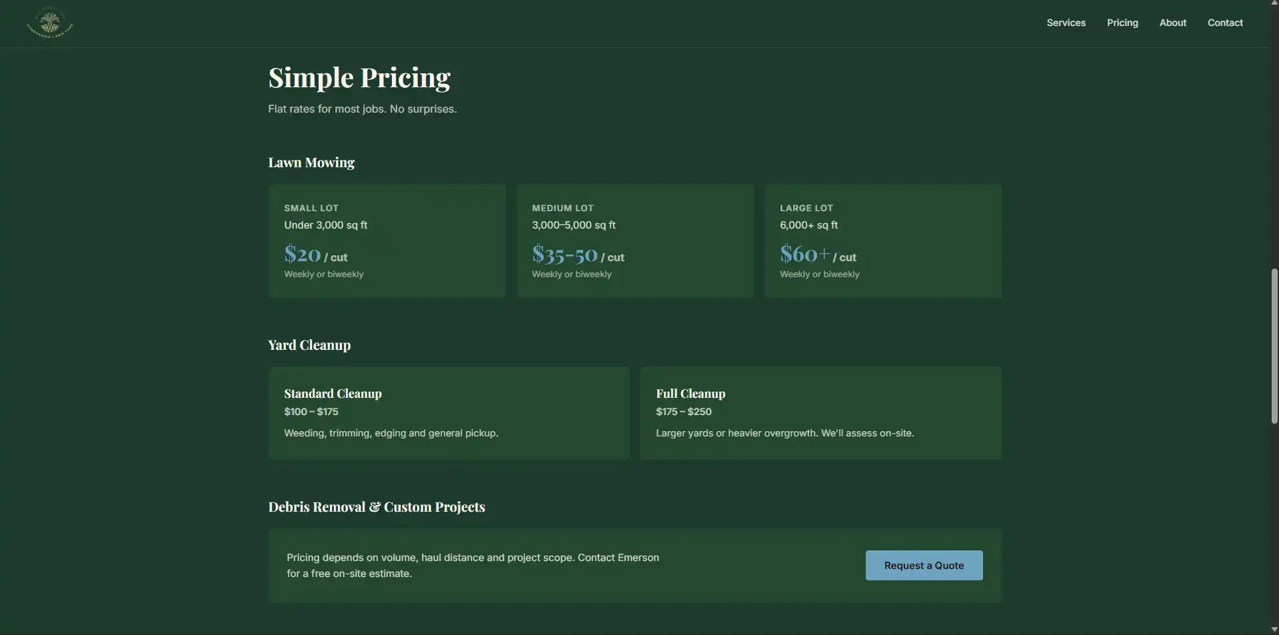Click the Request a Quote button
The width and height of the screenshot is (1279, 635).
click(x=924, y=565)
